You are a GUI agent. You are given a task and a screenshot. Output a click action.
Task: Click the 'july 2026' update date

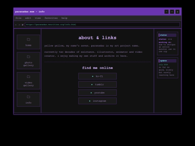tap(163, 65)
